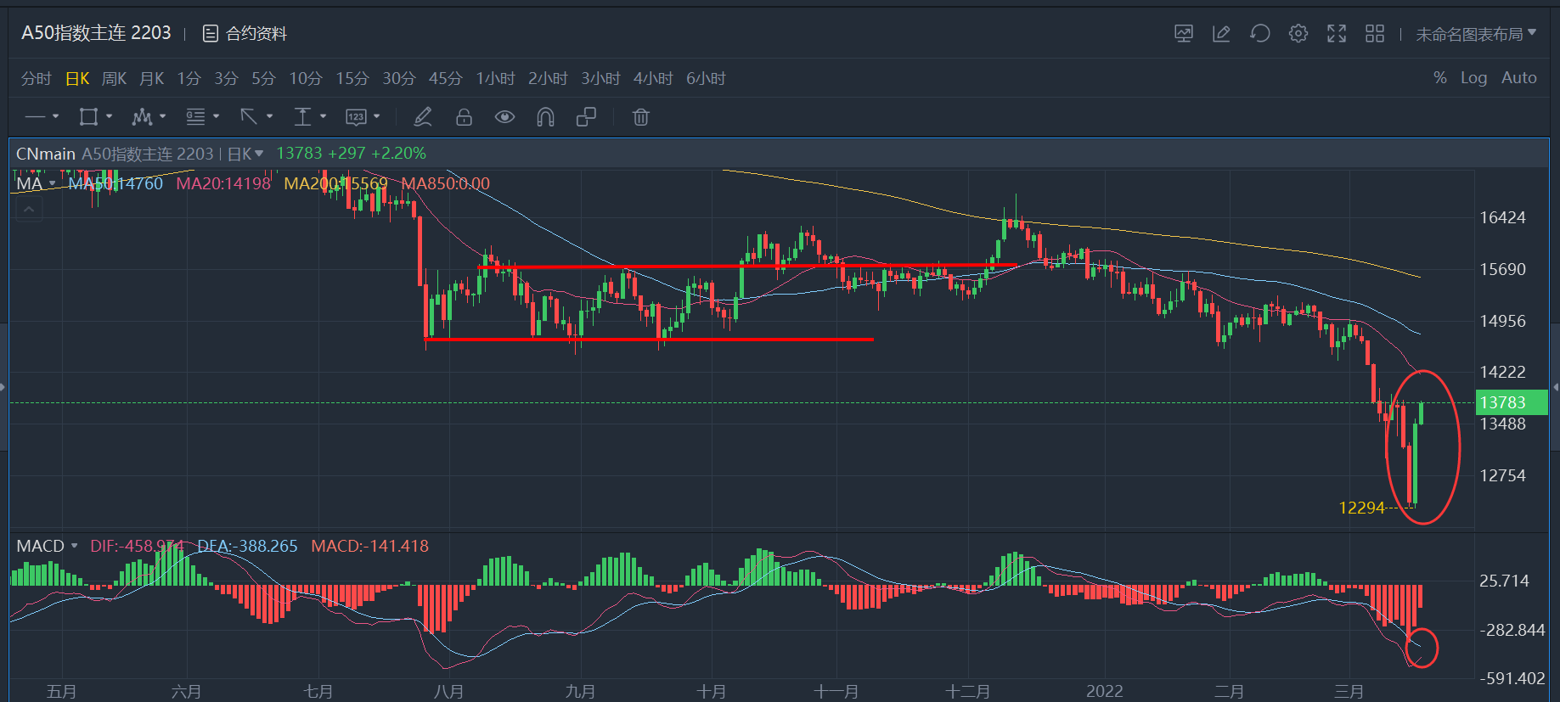Screen dimensions: 1560x702
Task: Click the refresh chart icon
Action: coord(1260,34)
